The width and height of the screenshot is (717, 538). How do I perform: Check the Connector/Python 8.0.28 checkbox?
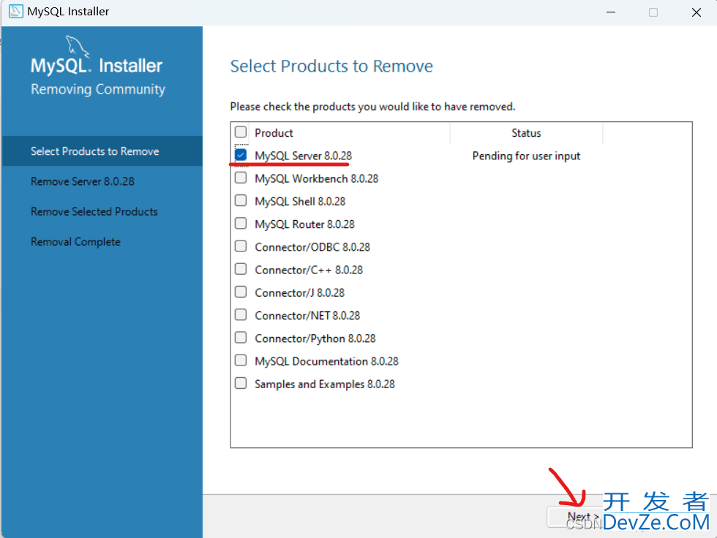point(241,338)
